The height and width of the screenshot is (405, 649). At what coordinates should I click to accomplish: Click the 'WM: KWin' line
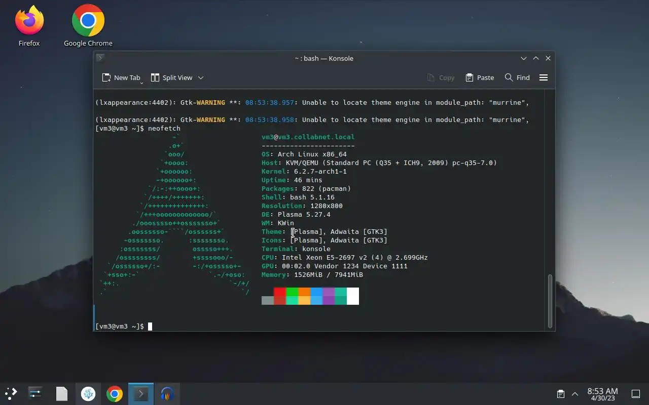[278, 223]
